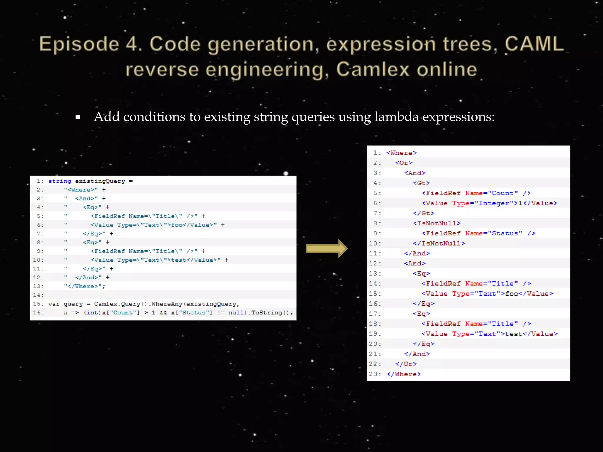603x452 pixels.
Task: Select right code line 10 "</IsNotNull>"
Action: tap(439, 243)
